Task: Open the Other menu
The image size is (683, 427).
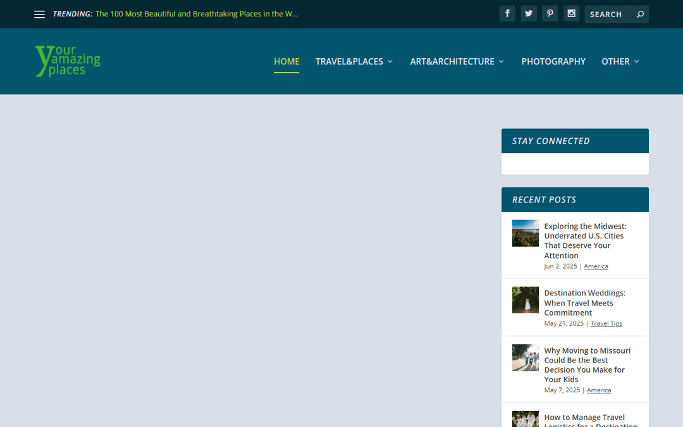Action: 615,61
